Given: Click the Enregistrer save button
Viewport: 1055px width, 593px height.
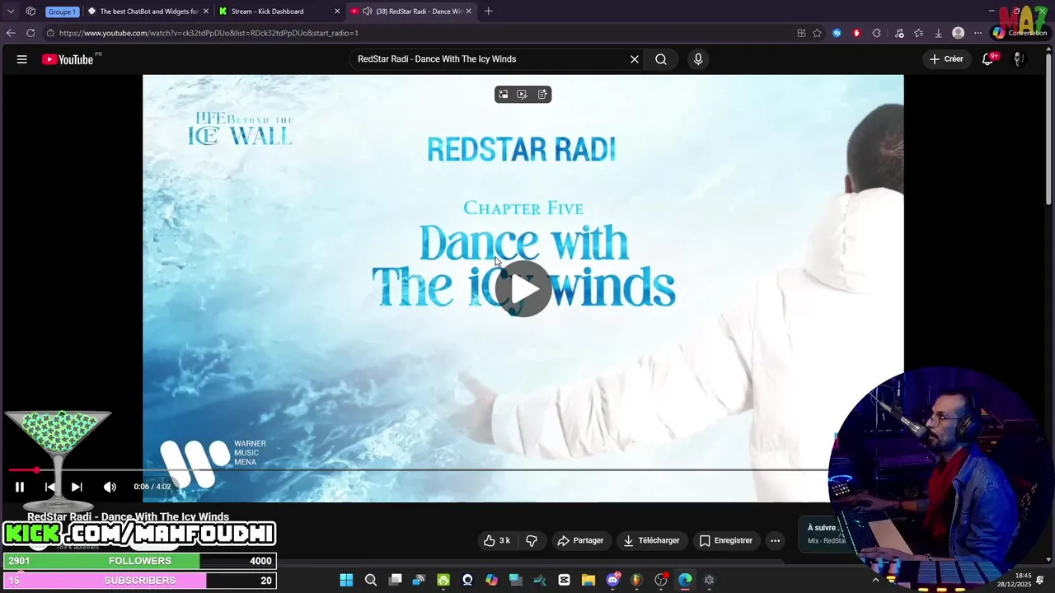Looking at the screenshot, I should pos(726,540).
